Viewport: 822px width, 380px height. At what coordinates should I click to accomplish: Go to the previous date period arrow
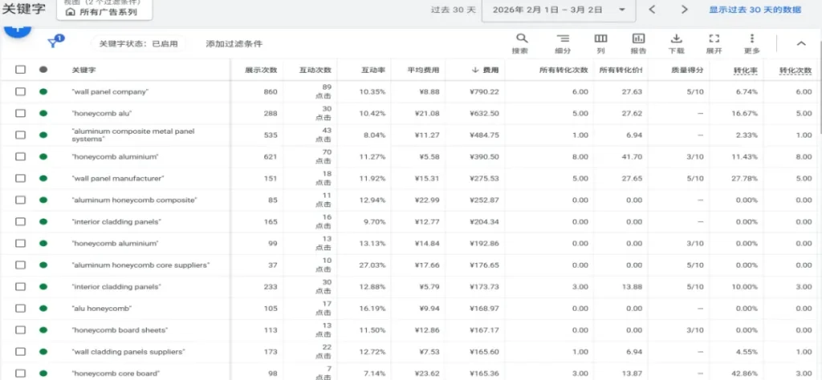[652, 10]
